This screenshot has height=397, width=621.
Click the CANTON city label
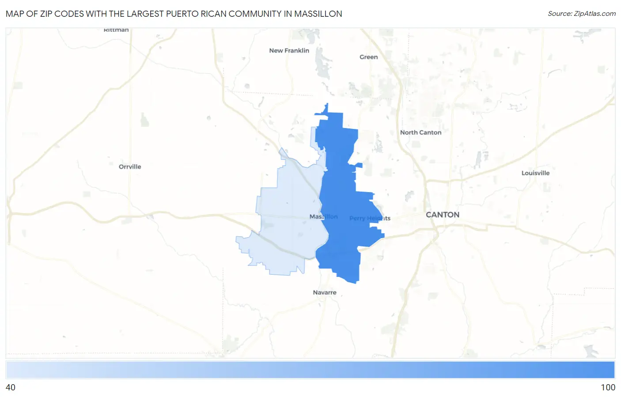coord(443,215)
